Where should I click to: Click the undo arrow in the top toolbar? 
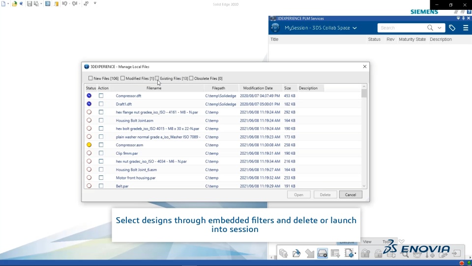pyautogui.click(x=65, y=4)
